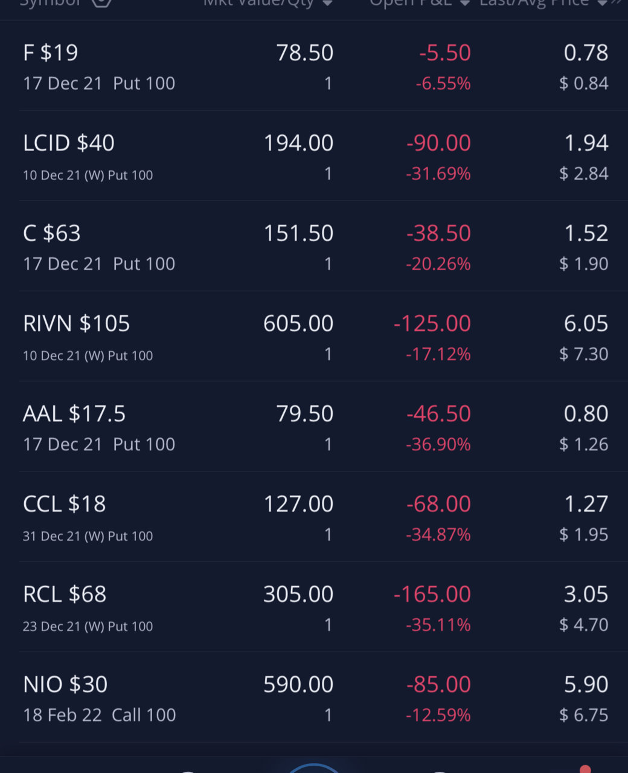
Task: Select the RCL $68 put position
Action: point(314,607)
